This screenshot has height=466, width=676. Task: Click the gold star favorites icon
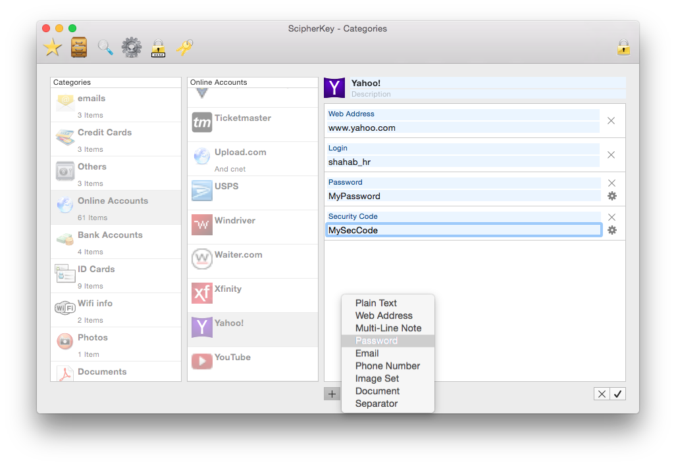pos(53,47)
